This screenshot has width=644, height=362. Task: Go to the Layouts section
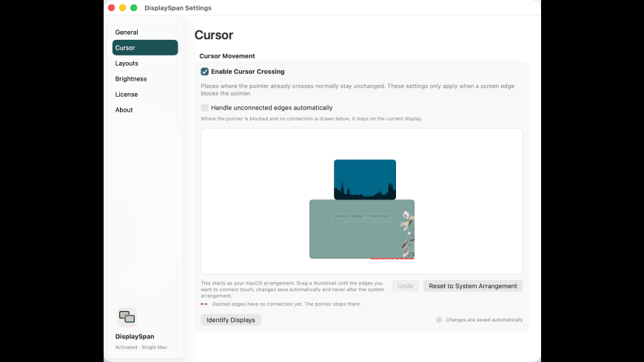(145, 63)
